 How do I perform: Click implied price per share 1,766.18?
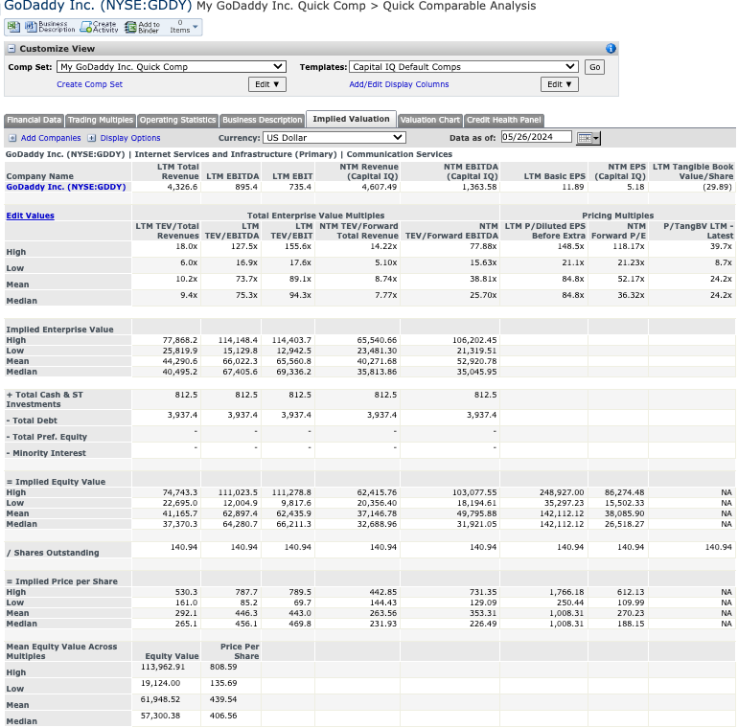[566, 592]
